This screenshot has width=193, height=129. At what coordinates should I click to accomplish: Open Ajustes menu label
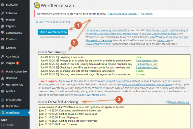pos(11,91)
